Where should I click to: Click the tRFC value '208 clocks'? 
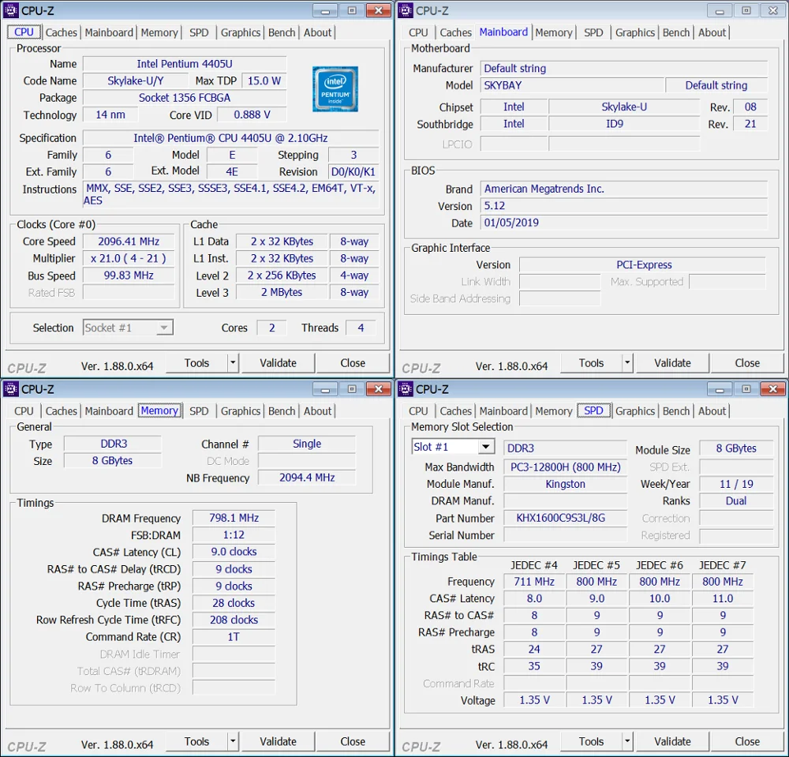pos(234,620)
